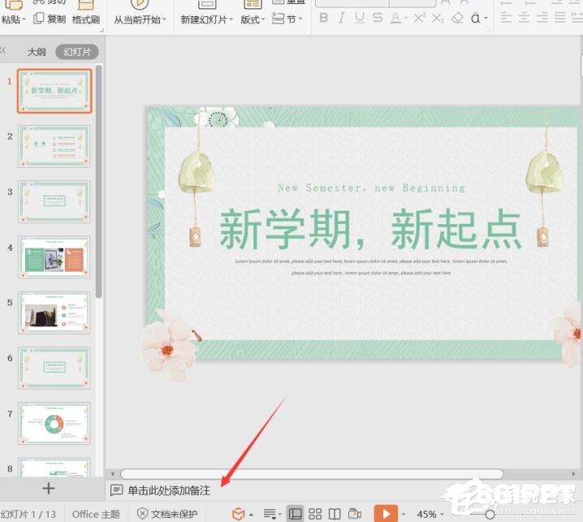Click the Bold formatting icon
583x522 pixels.
(324, 18)
